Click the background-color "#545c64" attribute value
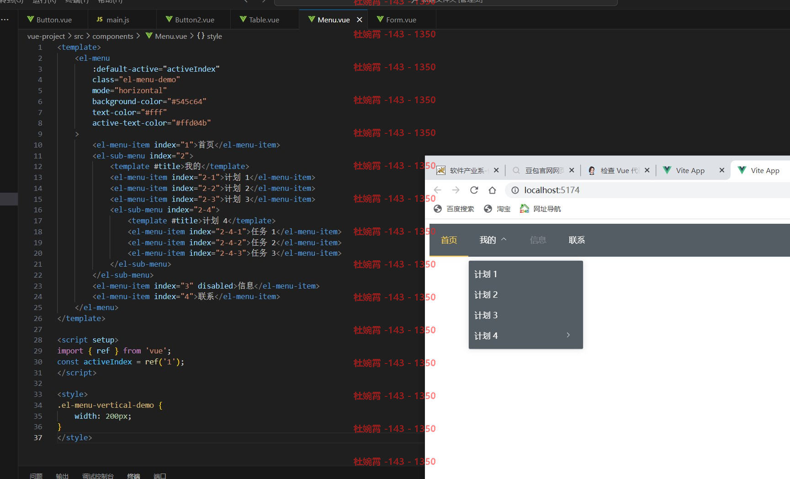 coord(187,101)
